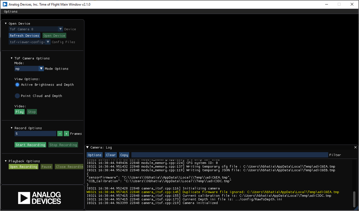Click the 'Camera initialized' log line

[152, 203]
